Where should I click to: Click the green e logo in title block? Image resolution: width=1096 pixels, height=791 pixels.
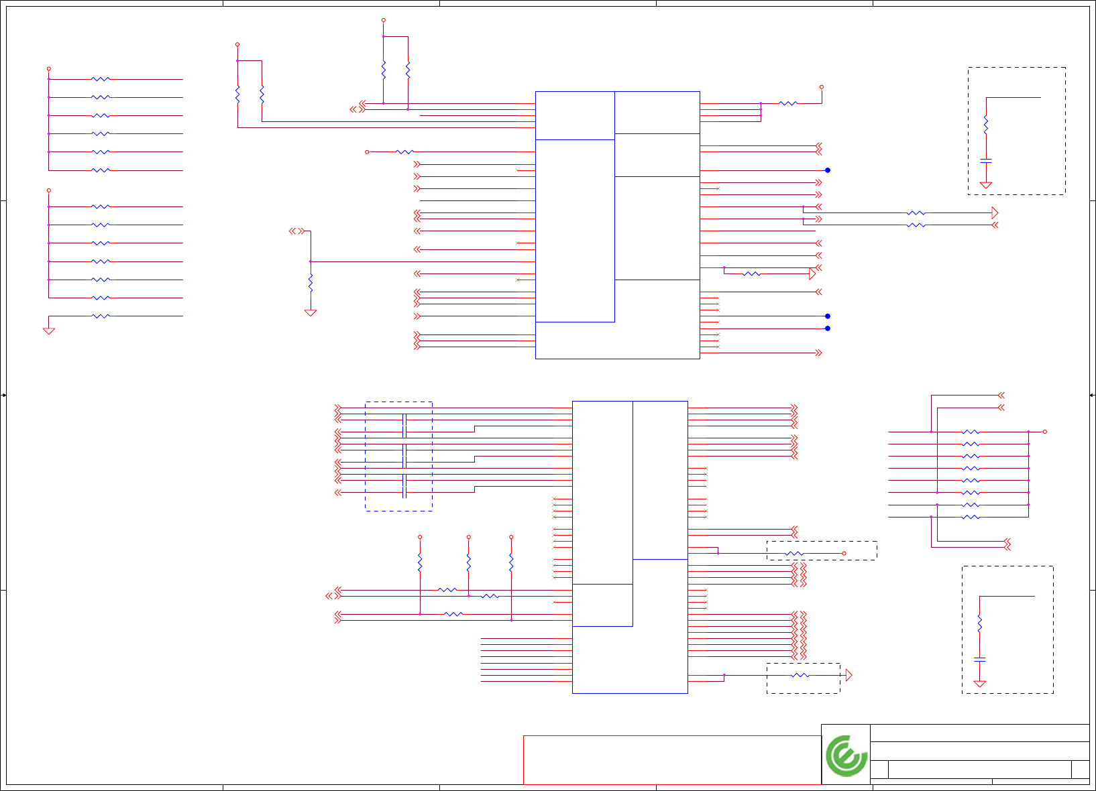(x=846, y=756)
